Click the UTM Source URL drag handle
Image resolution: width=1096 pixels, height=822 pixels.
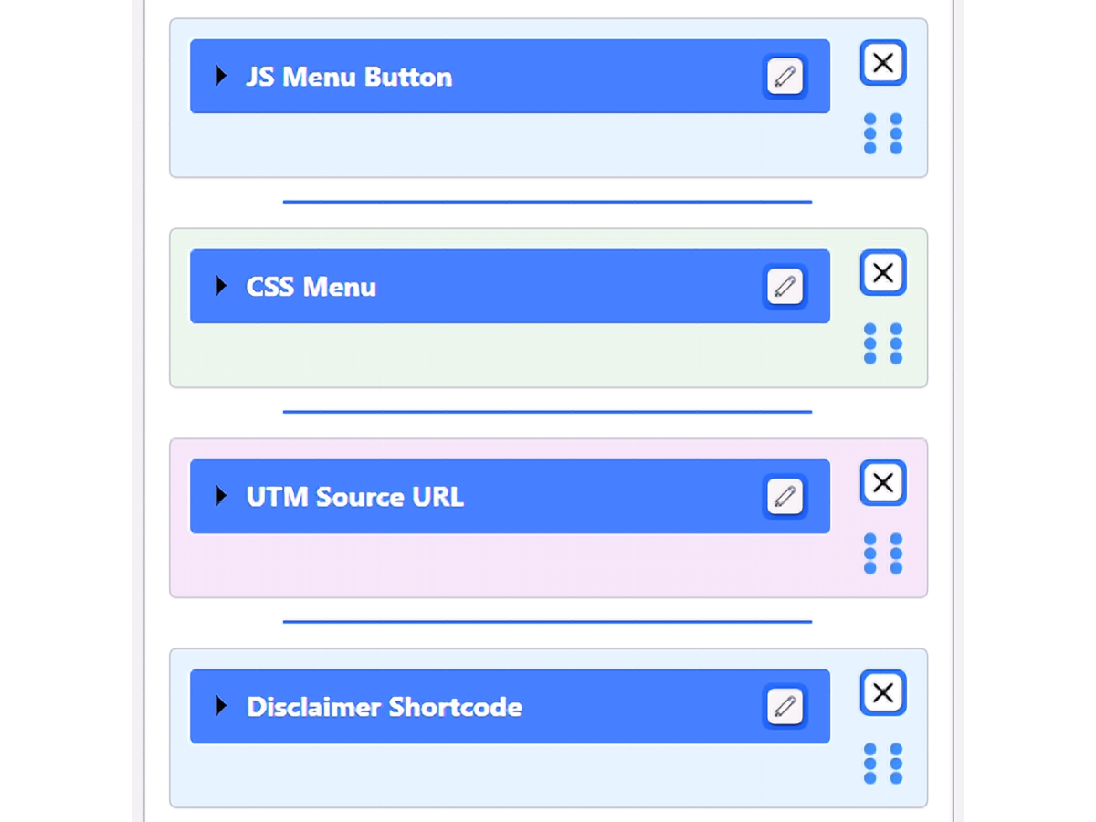(x=883, y=553)
